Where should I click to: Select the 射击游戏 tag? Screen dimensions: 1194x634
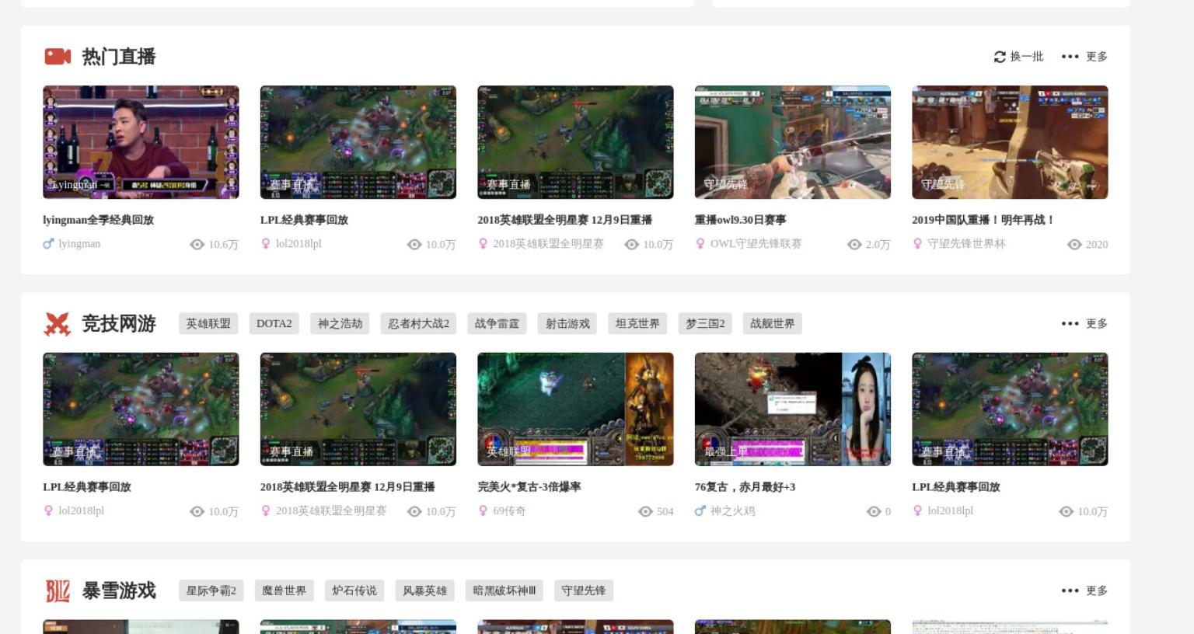click(x=567, y=324)
